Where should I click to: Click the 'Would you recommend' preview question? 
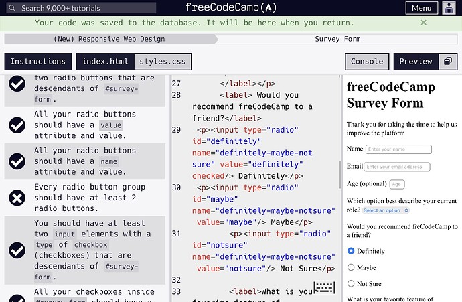tap(402, 231)
